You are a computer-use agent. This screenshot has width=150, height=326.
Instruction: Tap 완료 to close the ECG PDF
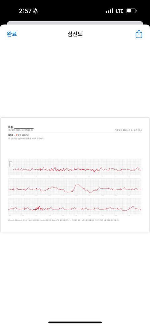click(x=12, y=34)
